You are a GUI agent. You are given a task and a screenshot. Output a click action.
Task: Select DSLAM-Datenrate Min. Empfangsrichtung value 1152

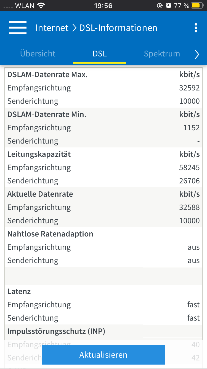tap(192, 128)
